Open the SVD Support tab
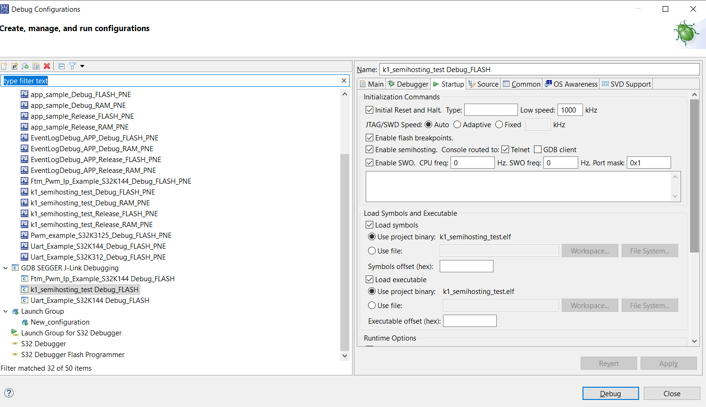 pyautogui.click(x=626, y=84)
